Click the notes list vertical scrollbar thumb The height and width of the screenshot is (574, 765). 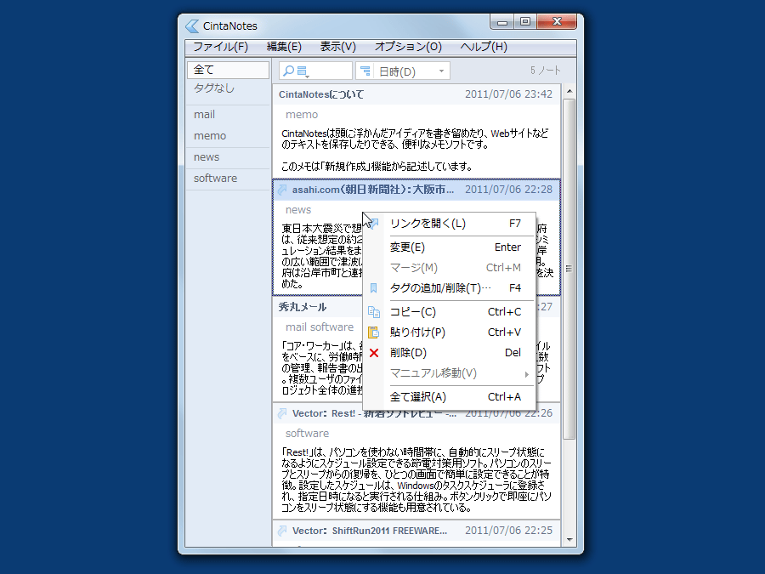tap(569, 269)
